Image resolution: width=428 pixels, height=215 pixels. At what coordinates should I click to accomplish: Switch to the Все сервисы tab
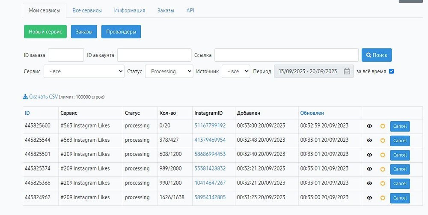(87, 11)
